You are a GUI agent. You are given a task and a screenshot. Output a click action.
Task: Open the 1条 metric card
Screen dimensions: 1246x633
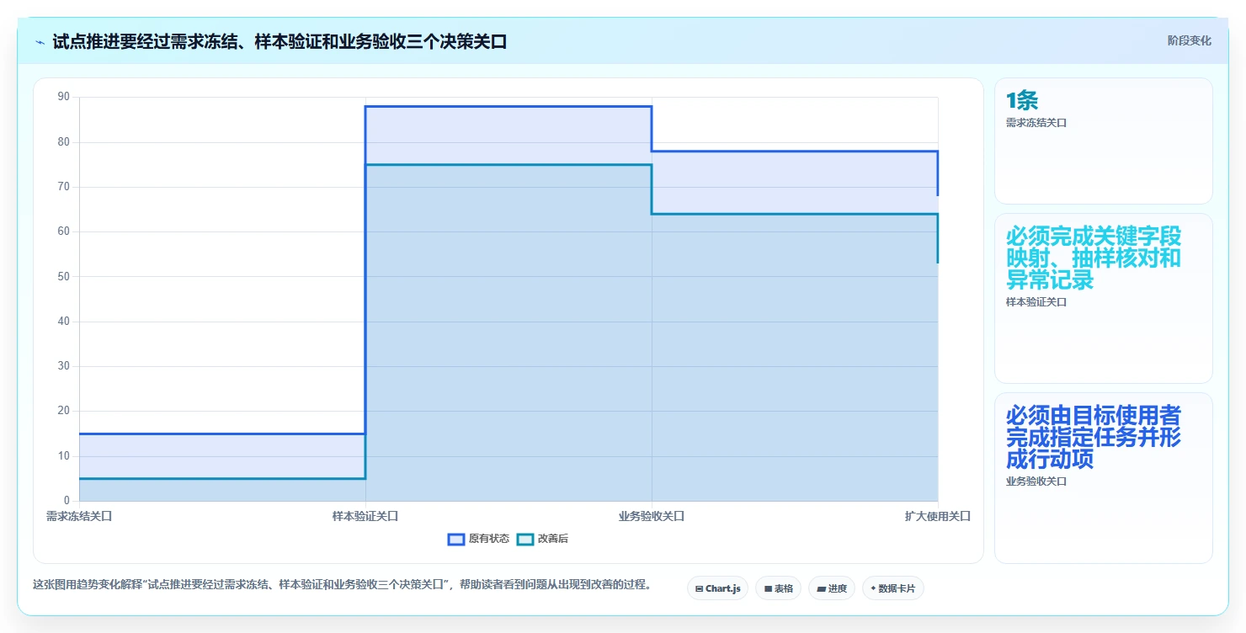[1103, 141]
